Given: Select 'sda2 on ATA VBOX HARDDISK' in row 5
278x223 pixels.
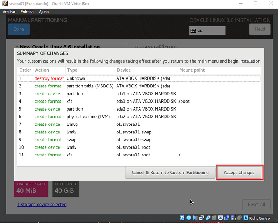Looking at the screenshot, I should pos(146,109).
